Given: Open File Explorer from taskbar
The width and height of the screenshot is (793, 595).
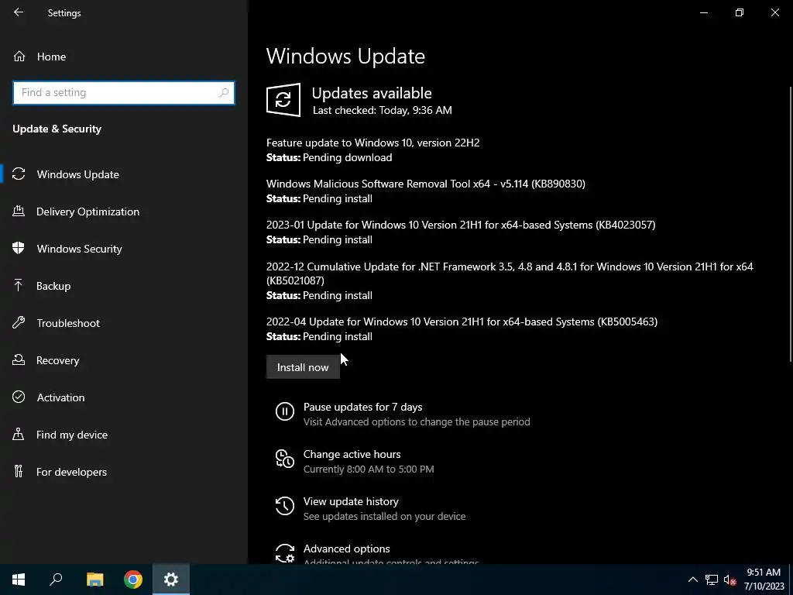Looking at the screenshot, I should tap(94, 580).
